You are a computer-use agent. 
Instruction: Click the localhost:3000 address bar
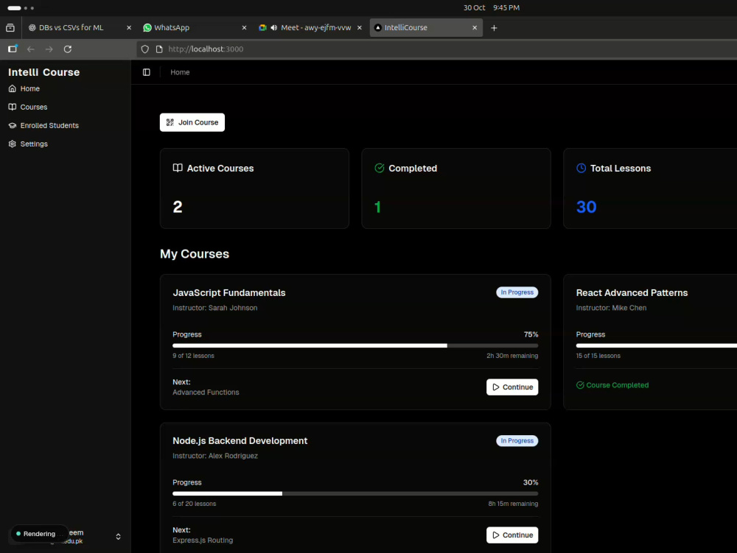pyautogui.click(x=437, y=49)
